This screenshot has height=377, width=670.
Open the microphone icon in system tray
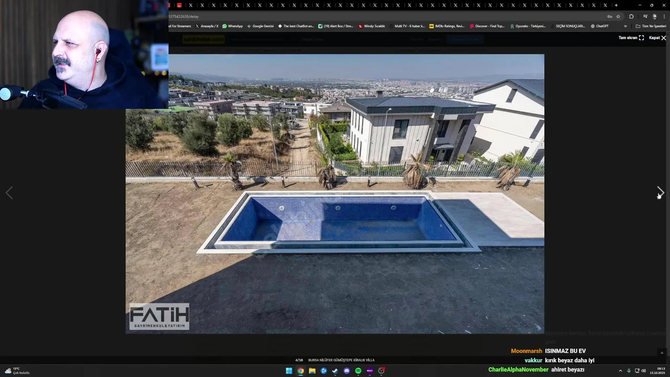[x=629, y=371]
